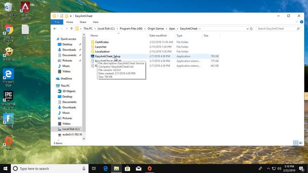Open the File menu tab
Image resolution: width=308 pixels, height=173 pixels.
57,22
